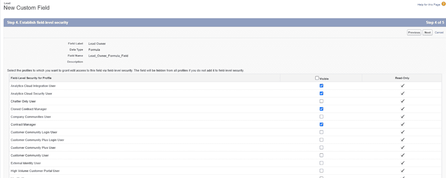The image size is (446, 178).
Task: Check Visible for External Identity User
Action: pyautogui.click(x=322, y=163)
